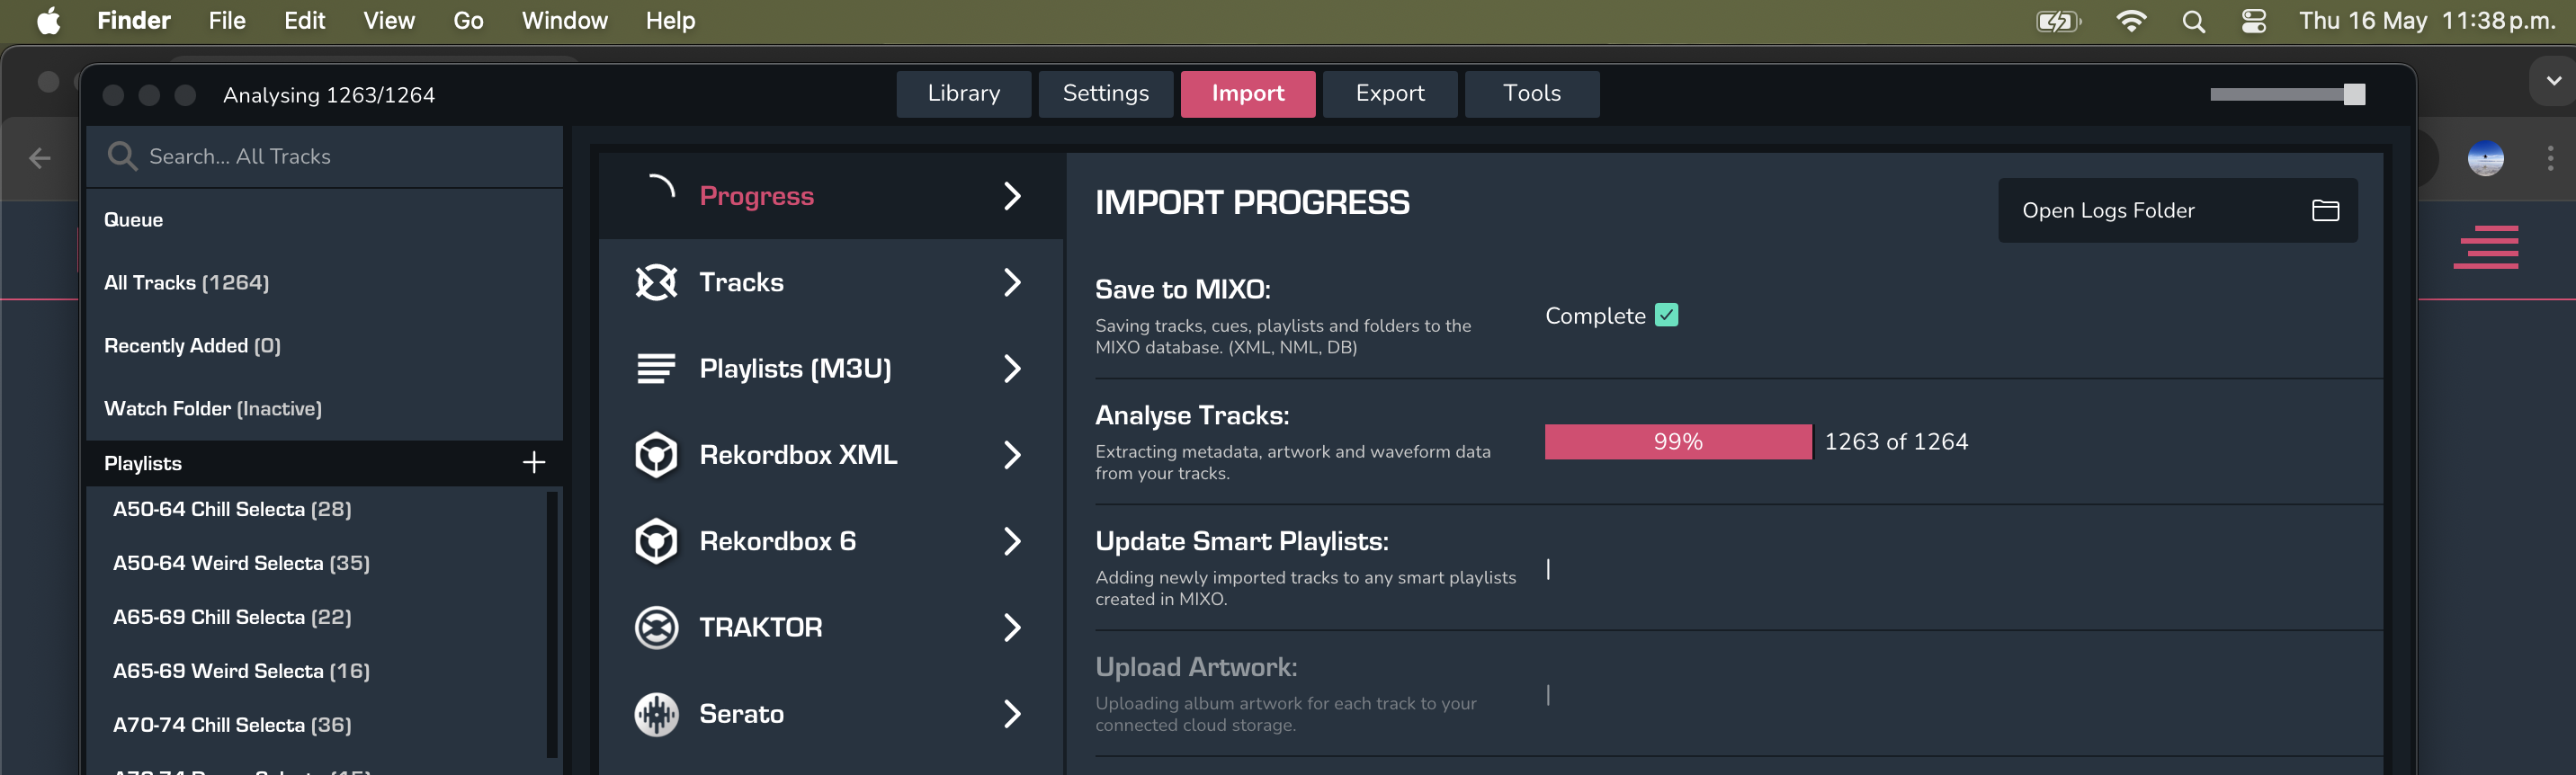
Task: Open the Settings tab
Action: (1105, 94)
